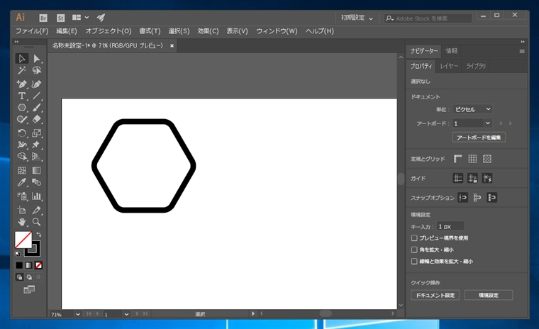This screenshot has height=329, width=539.
Task: Select the Paintbrush tool
Action: (36, 108)
